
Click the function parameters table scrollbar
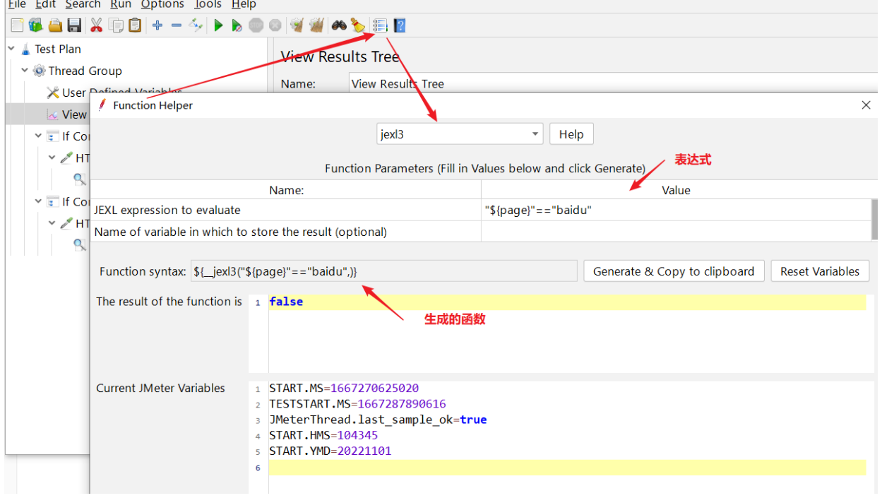[874, 220]
